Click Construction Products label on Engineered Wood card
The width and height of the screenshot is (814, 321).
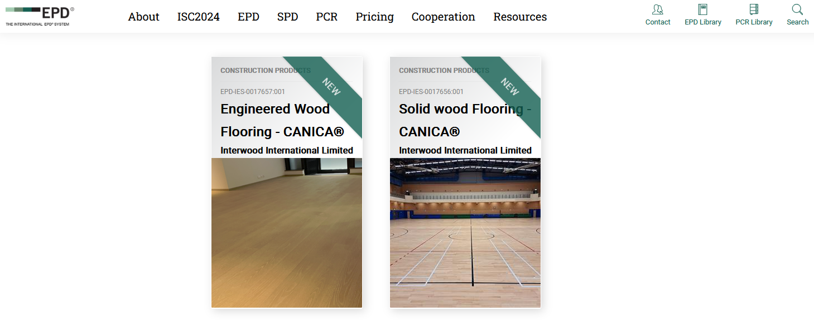[x=266, y=71]
